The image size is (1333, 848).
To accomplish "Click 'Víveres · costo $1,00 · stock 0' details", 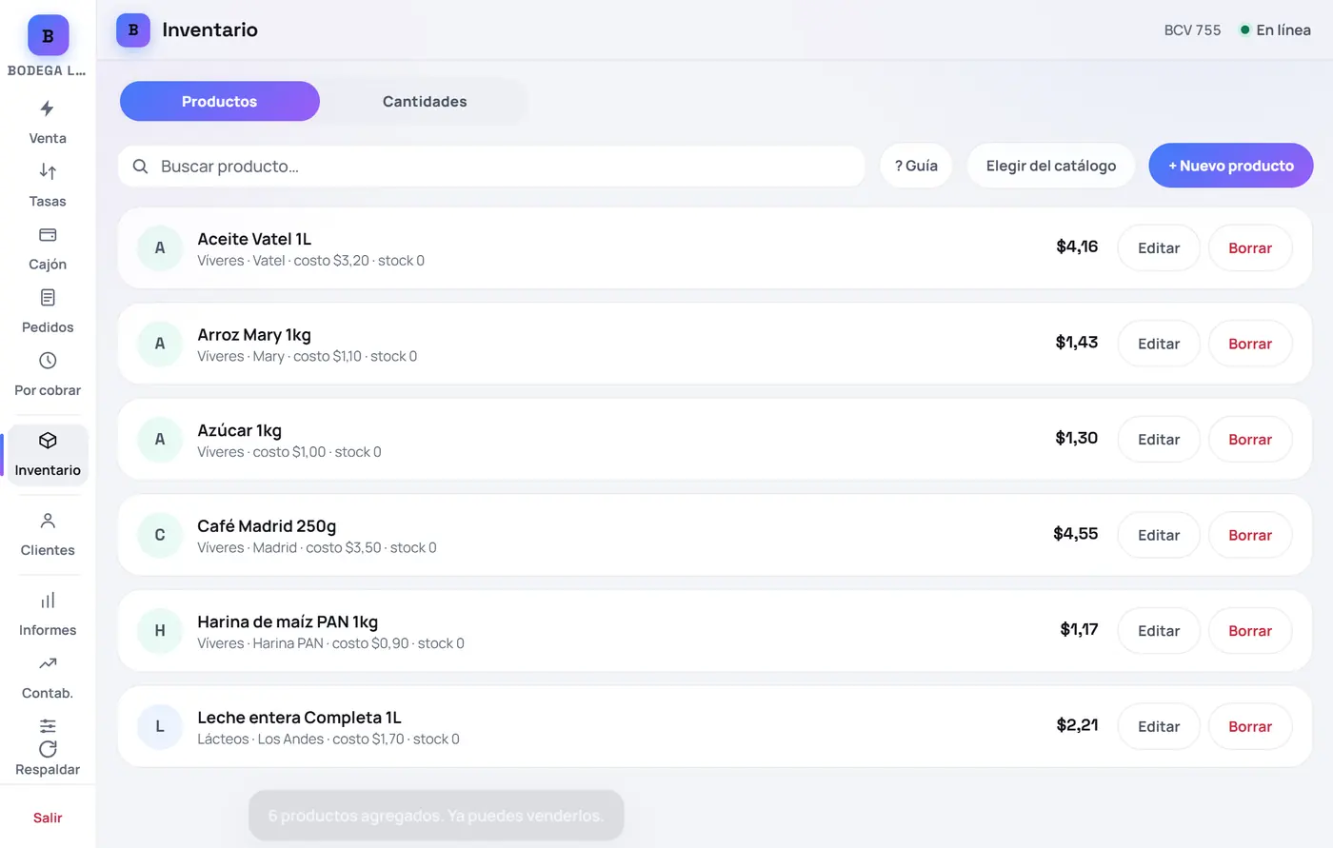I will pyautogui.click(x=289, y=452).
